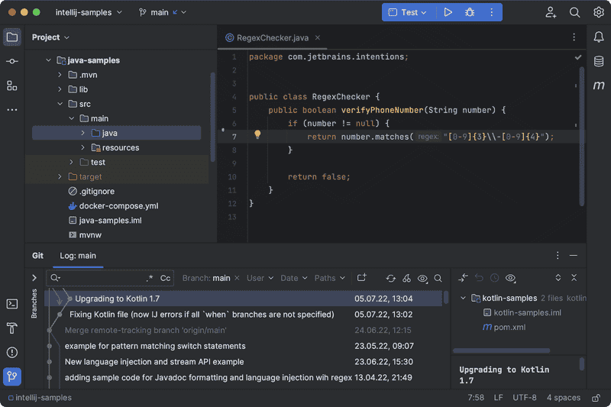Open the Git tool window icon
The image size is (611, 407).
pyautogui.click(x=12, y=376)
